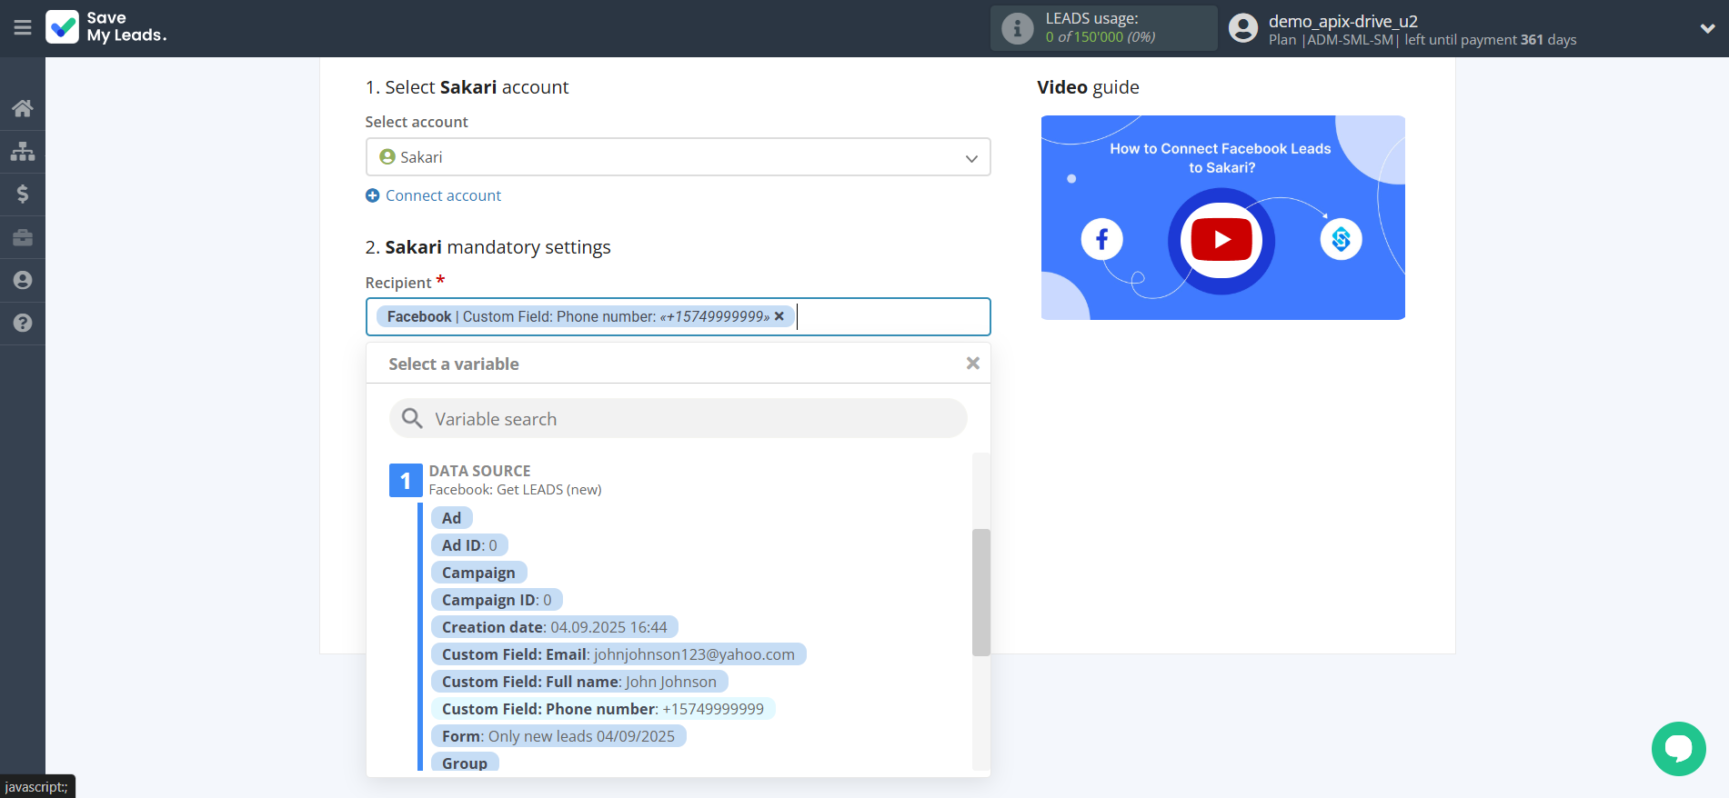Select the Custom Field: Email variable

(618, 654)
